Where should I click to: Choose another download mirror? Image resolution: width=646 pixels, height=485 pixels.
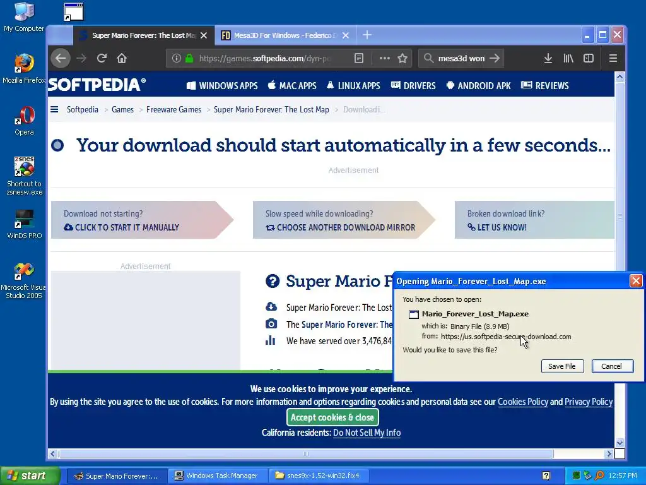[x=340, y=227]
